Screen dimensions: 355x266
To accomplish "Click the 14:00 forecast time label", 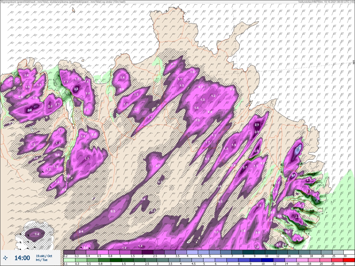I will pos(22,258).
